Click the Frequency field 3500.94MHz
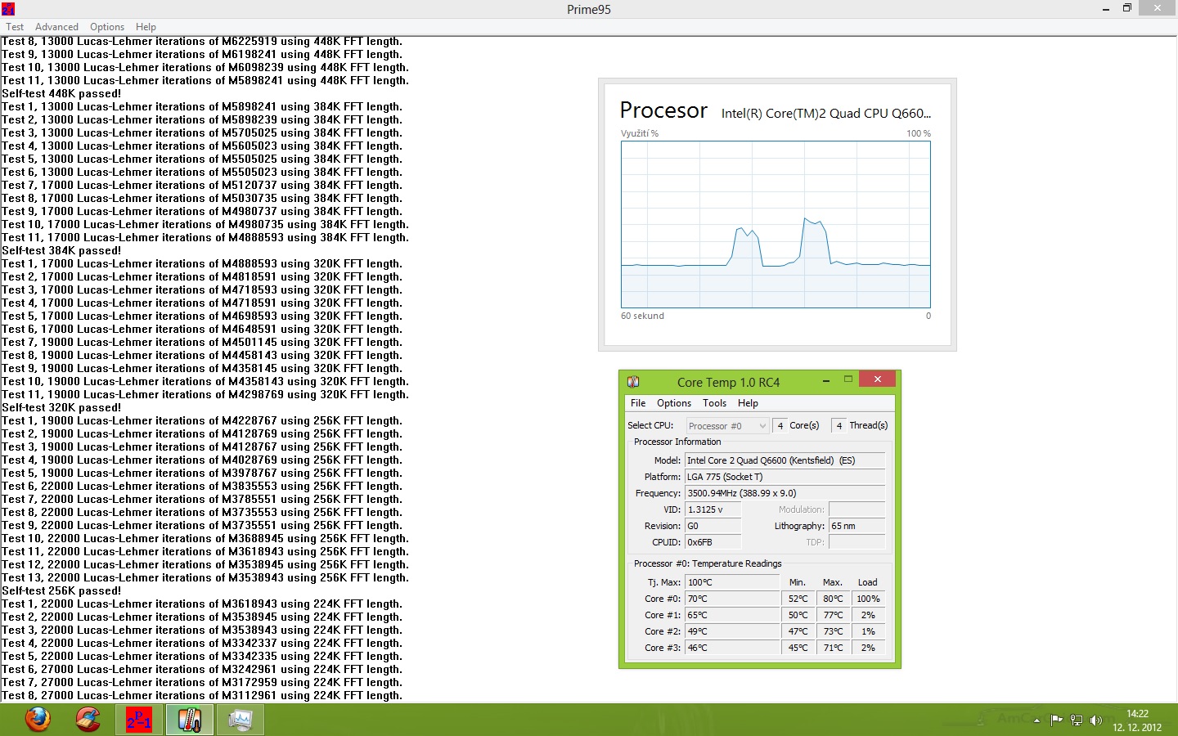The width and height of the screenshot is (1178, 736). point(785,493)
